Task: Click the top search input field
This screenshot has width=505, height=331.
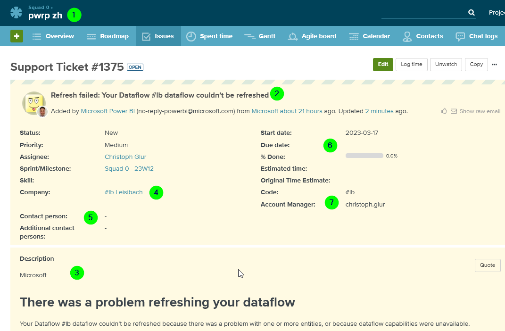Action: coord(424,13)
